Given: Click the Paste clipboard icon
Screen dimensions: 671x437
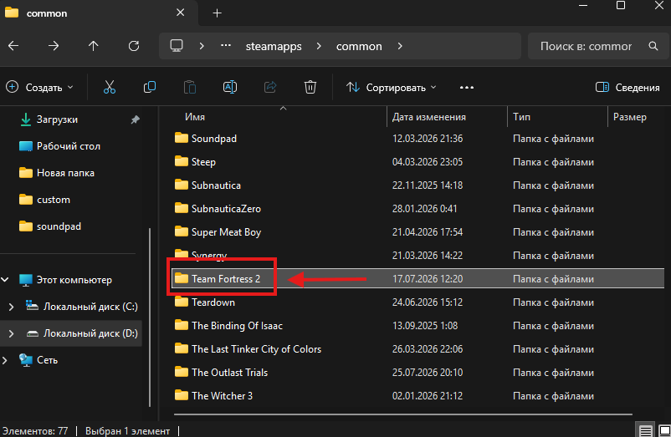Looking at the screenshot, I should click(x=190, y=87).
